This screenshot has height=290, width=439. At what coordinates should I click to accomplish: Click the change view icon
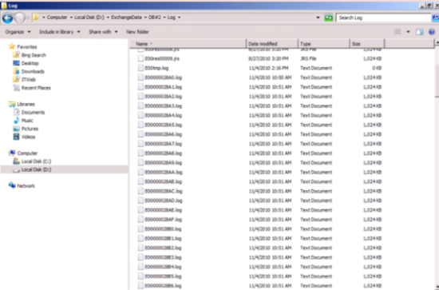pyautogui.click(x=397, y=32)
